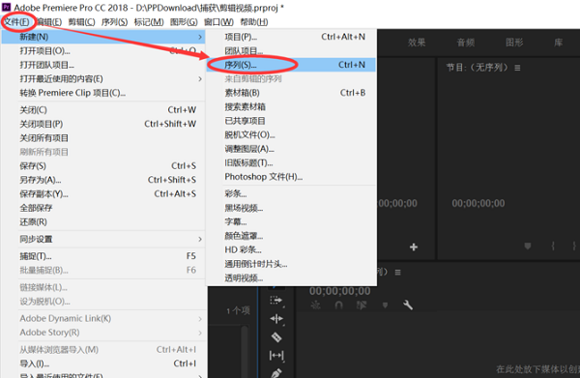Viewport: 580px width, 378px height.
Task: Open the 节目 panel hamburger menu
Action: (x=517, y=68)
